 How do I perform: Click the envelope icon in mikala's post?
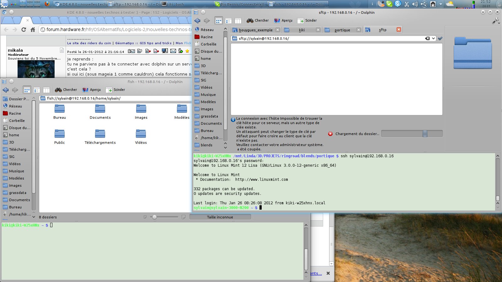pyautogui.click(x=173, y=51)
